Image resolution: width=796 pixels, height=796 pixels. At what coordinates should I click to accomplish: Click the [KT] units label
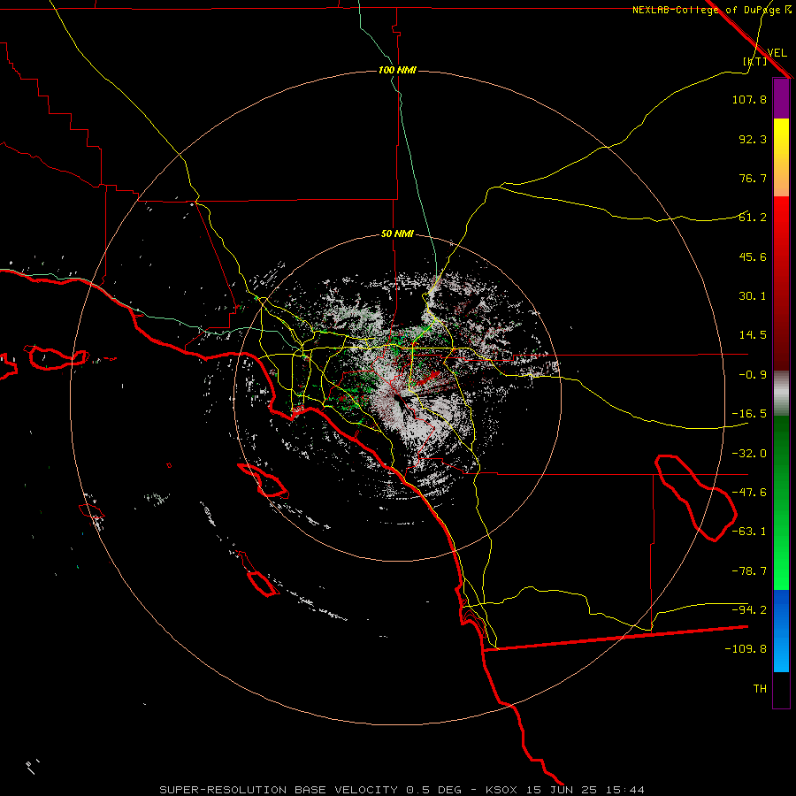[x=755, y=61]
